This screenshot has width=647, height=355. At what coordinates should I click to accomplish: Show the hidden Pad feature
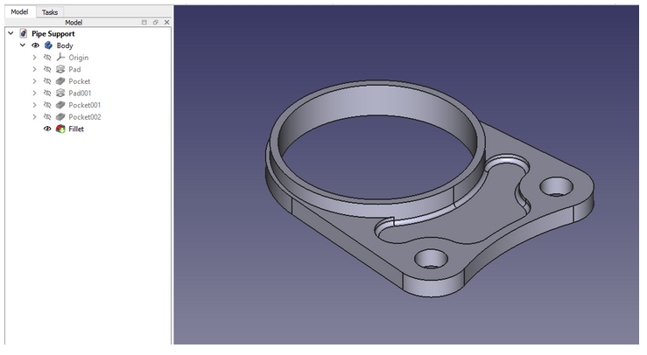47,69
